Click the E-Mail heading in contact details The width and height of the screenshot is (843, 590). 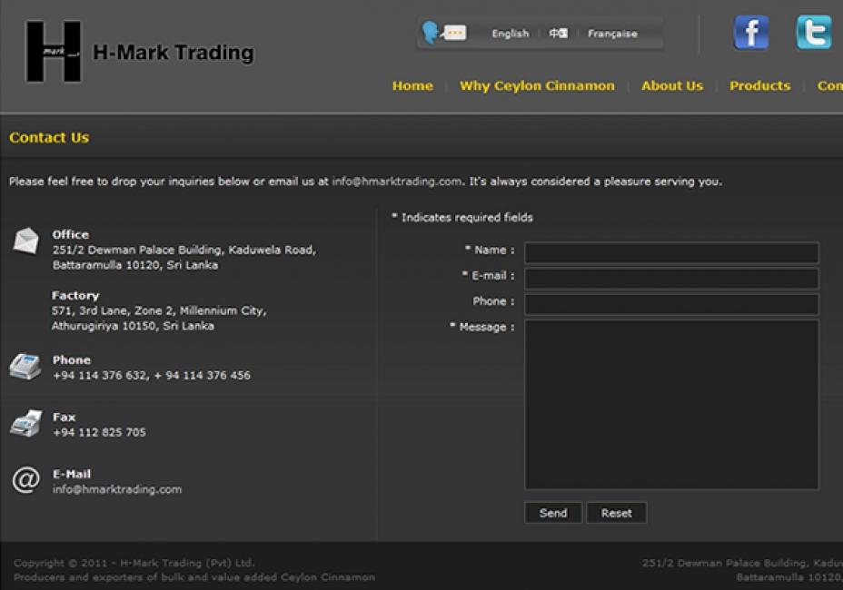pos(72,474)
